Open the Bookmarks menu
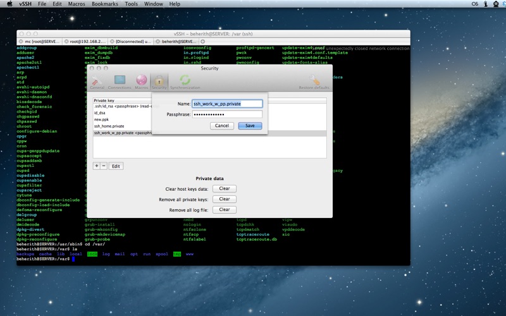The width and height of the screenshot is (506, 316). 105,4
